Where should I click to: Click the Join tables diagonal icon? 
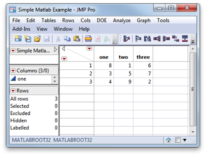pyautogui.click(x=176, y=38)
